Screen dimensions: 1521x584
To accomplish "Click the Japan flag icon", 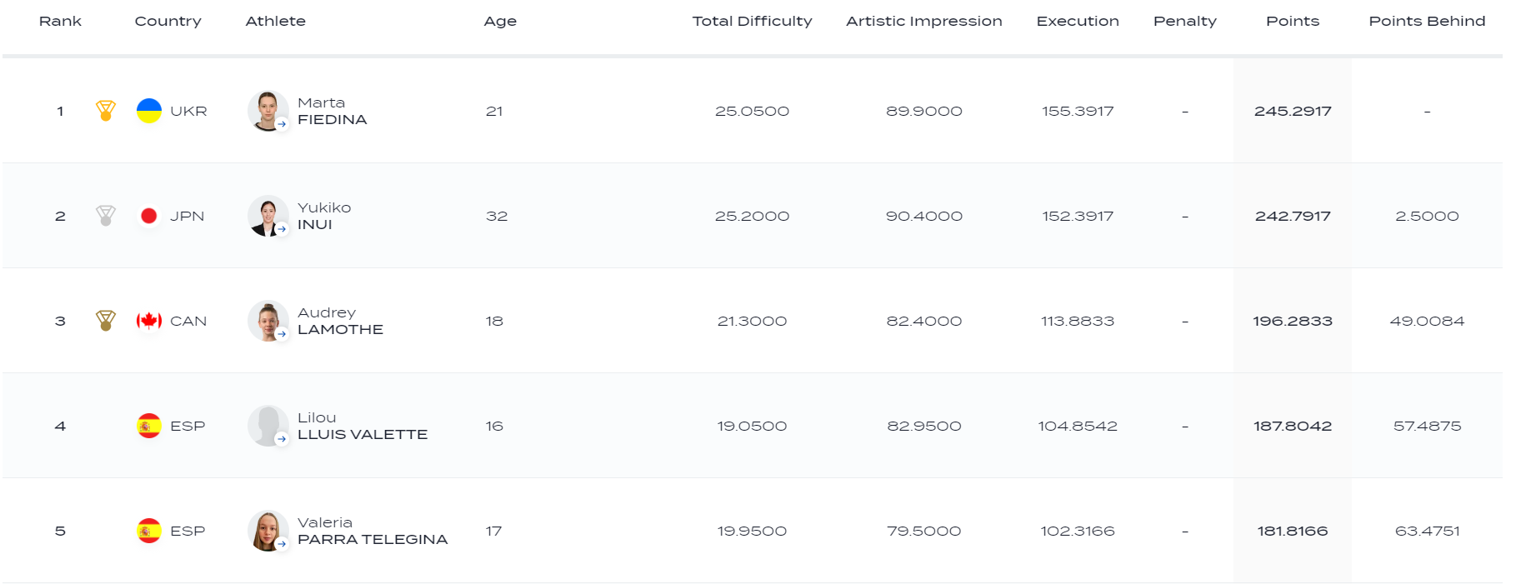I will tap(149, 216).
